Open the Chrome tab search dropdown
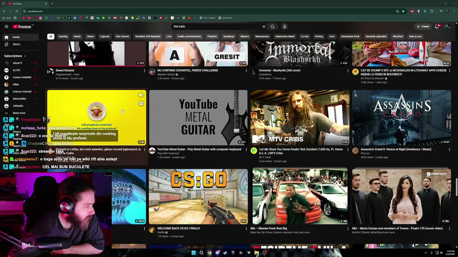The image size is (458, 257). (x=3, y=4)
